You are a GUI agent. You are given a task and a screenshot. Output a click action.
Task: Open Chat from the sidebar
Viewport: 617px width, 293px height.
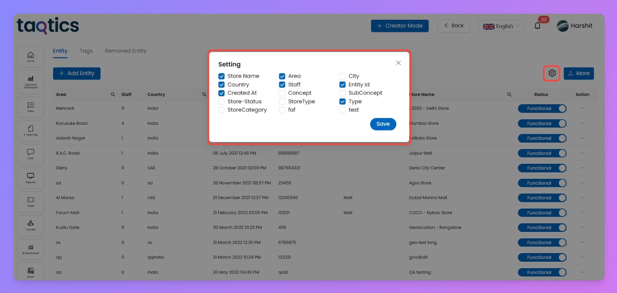[x=31, y=154]
